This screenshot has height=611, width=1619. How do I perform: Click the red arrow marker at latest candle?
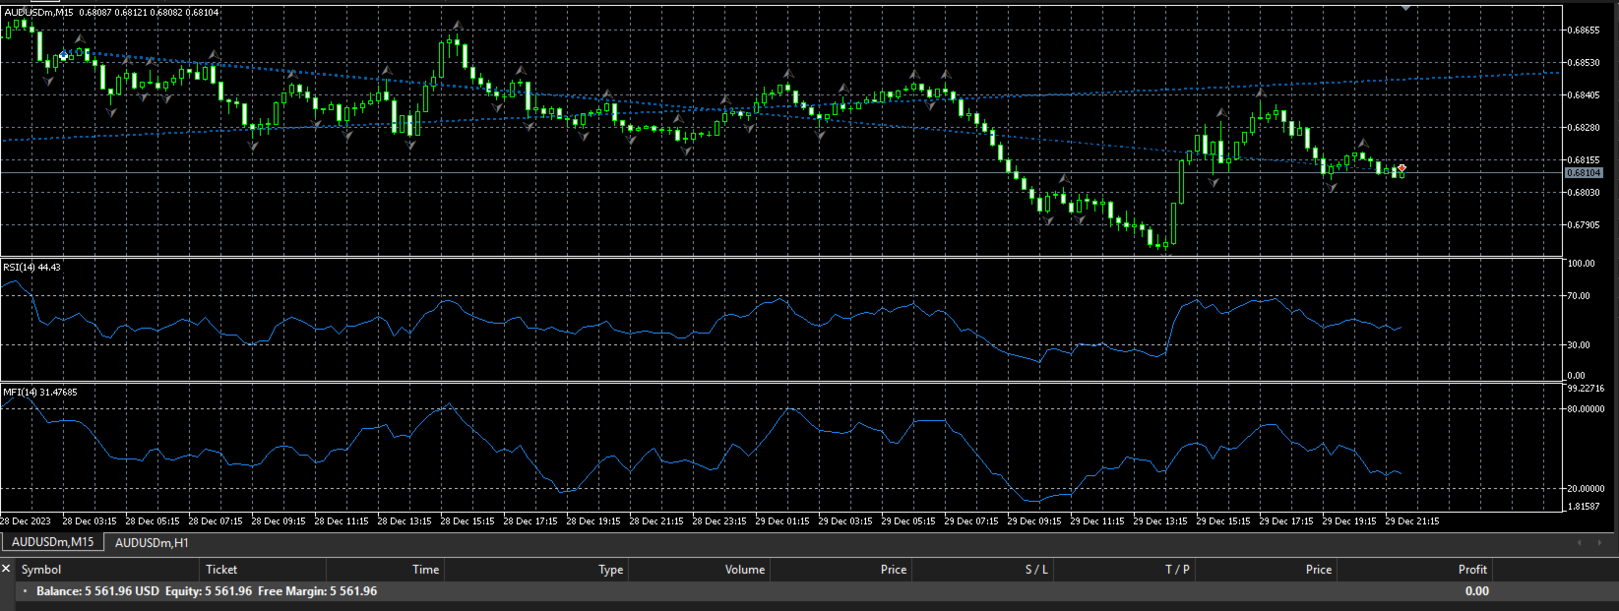[1401, 168]
